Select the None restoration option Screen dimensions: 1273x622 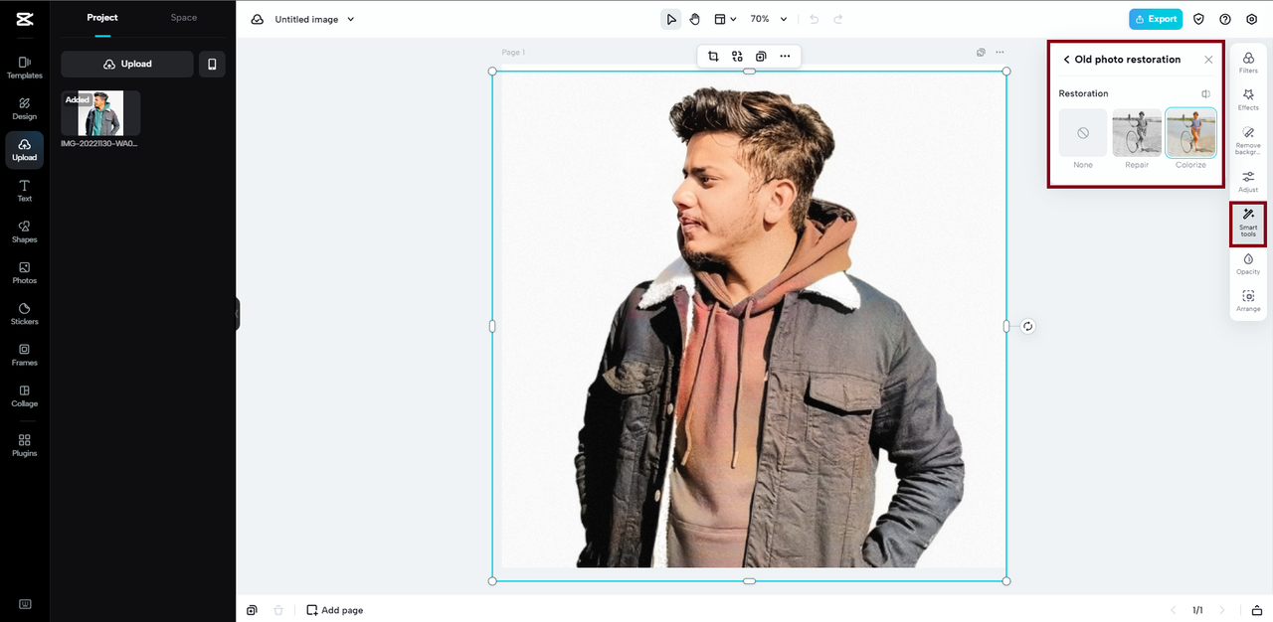[x=1083, y=133]
